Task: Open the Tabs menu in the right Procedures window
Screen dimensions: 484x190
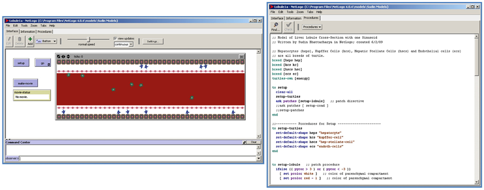Action: pyautogui.click(x=310, y=12)
